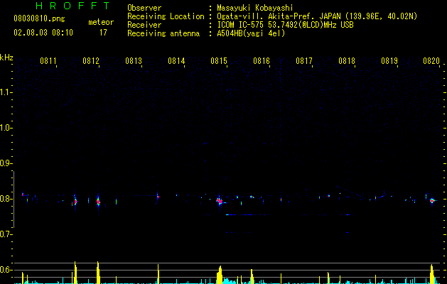Click the kHz axis unit label
The image size is (447, 284).
click(6, 58)
